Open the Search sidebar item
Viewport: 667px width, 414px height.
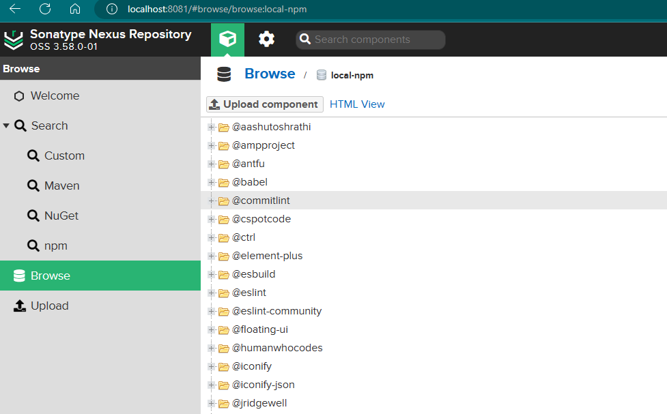tap(100, 125)
